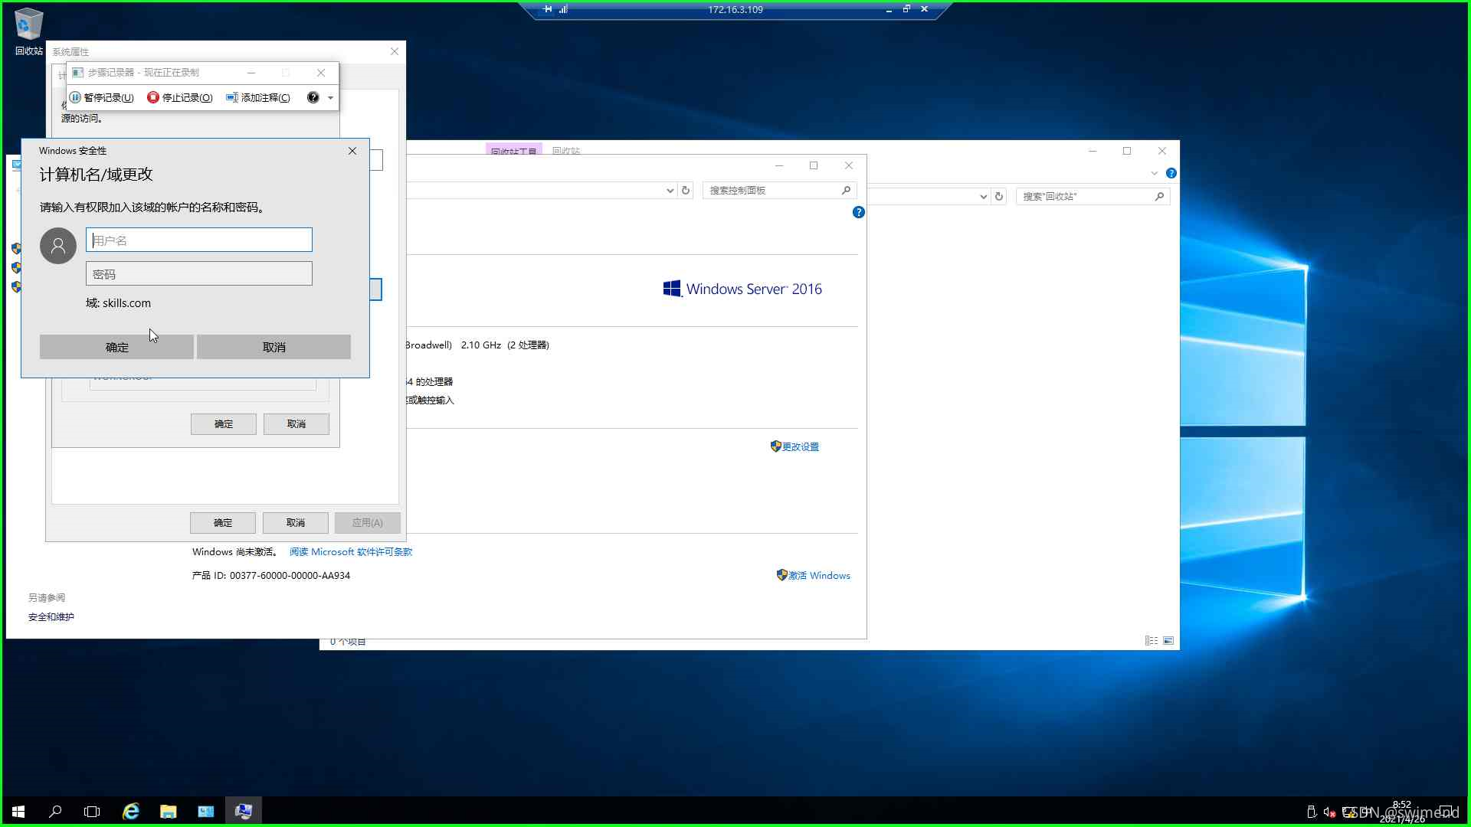Screen dimensions: 1471x827
Task: Switch to large icons view in Recycle Bin
Action: click(1168, 640)
